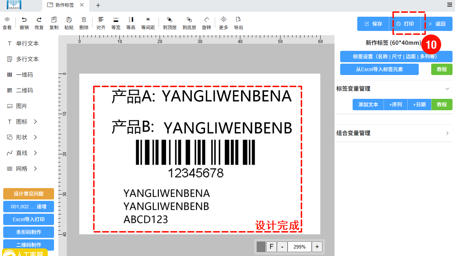The image size is (455, 256).
Task: Click the F fit-to-screen button
Action: (272, 247)
